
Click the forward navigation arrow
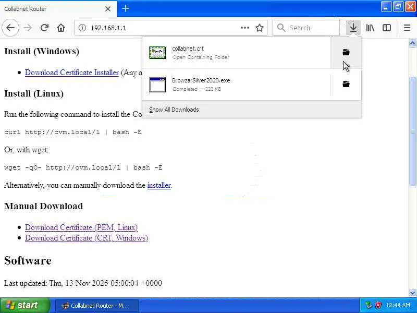(28, 28)
